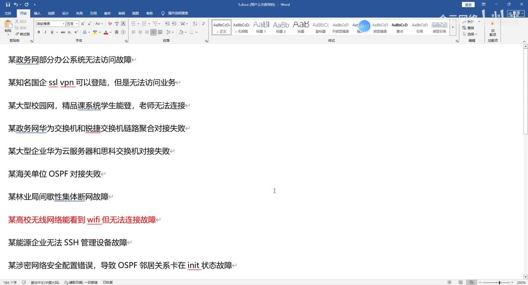Open the Change Case (Aa) dropdown
Screen dimensions: 528x285
point(99,24)
